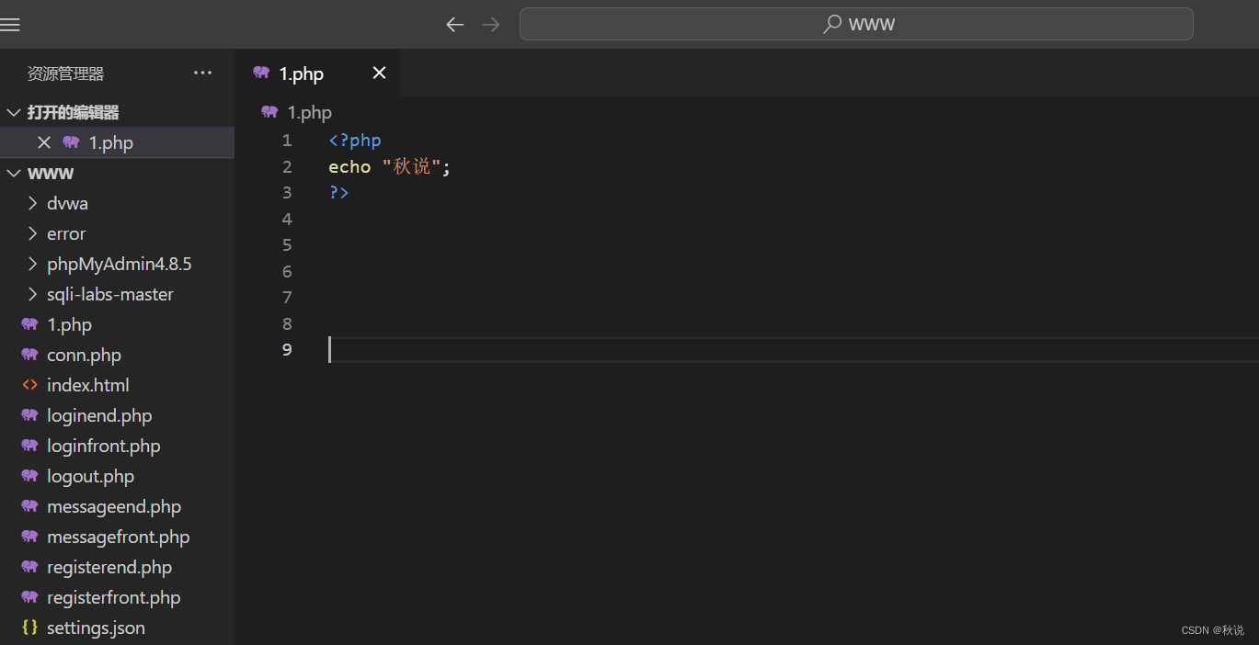Click the elephant icon beside loginend.php
This screenshot has height=645, width=1259.
(x=29, y=415)
